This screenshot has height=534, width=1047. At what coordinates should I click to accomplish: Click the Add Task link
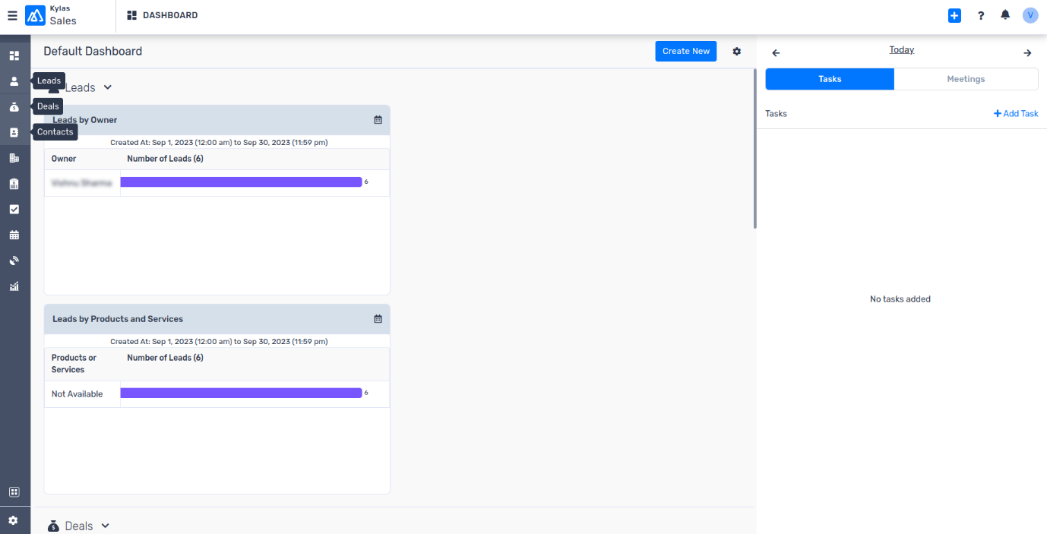(x=1016, y=113)
